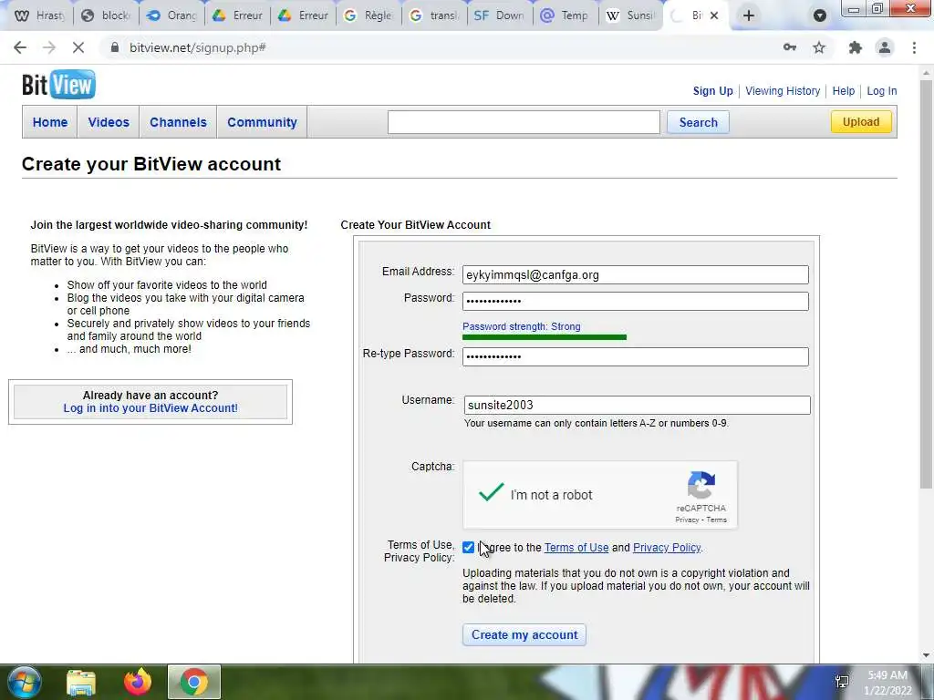Click system tray network icon
The width and height of the screenshot is (934, 700).
click(x=842, y=682)
